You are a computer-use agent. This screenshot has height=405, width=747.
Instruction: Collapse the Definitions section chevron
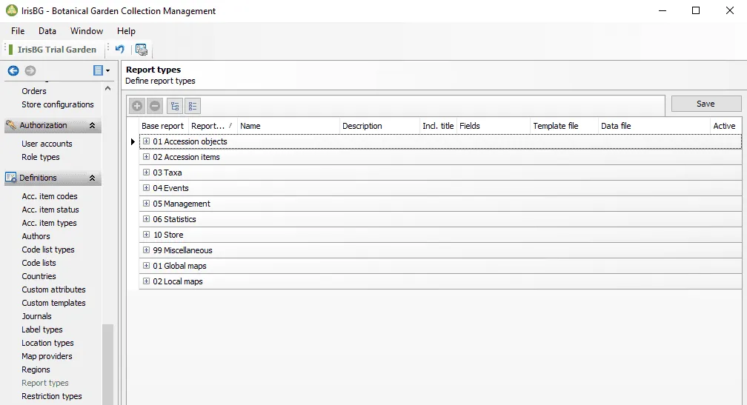[x=93, y=178]
